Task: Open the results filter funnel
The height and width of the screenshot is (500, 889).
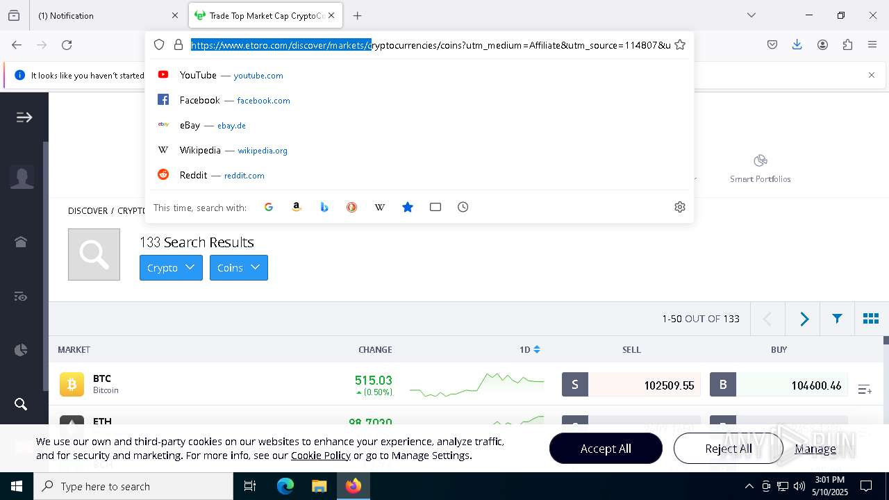Action: [x=837, y=319]
